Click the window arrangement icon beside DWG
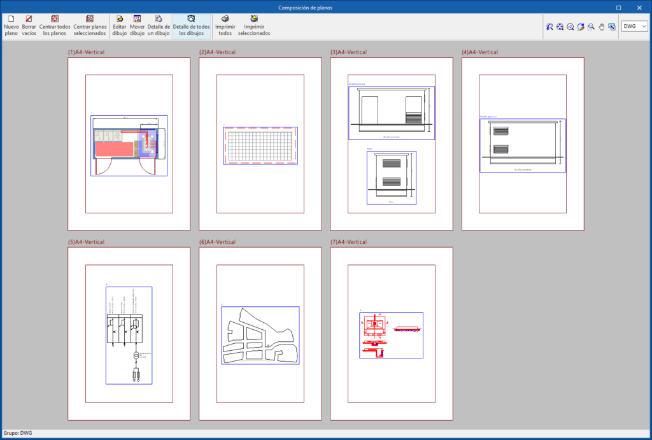The width and height of the screenshot is (652, 440). tap(612, 27)
